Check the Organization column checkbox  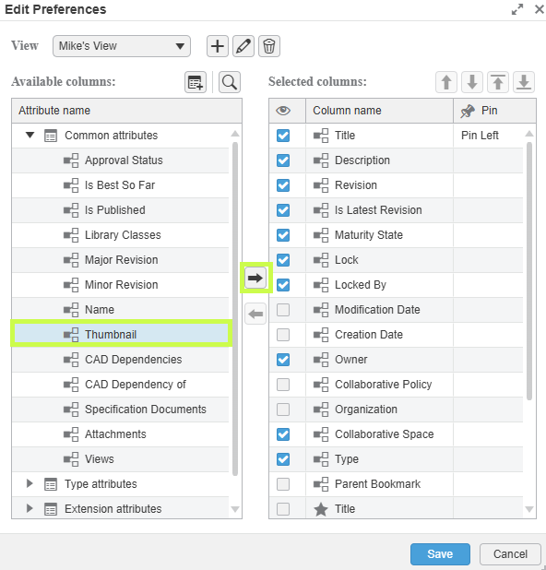[283, 410]
